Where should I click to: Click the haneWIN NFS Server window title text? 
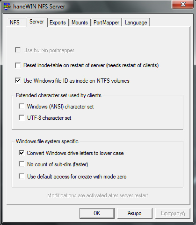[x=39, y=7]
